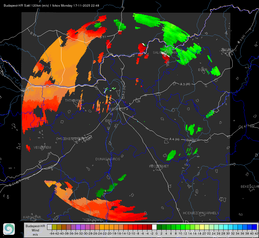Click the dark empty swatch at the legend's start
Image resolution: width=259 pixels, height=238 pixels.
click(x=49, y=227)
